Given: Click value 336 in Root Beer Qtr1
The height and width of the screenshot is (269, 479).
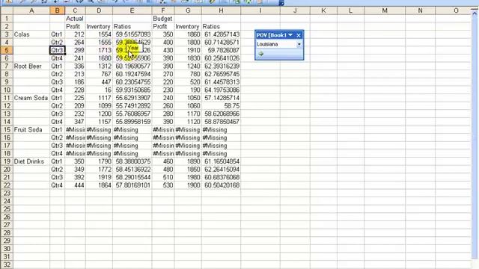Looking at the screenshot, I should (75, 67).
